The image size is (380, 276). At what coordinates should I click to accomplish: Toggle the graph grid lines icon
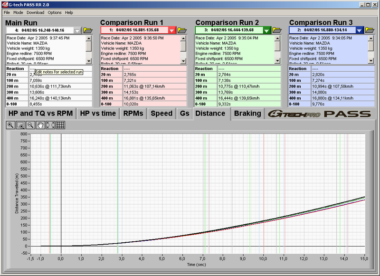(60, 125)
